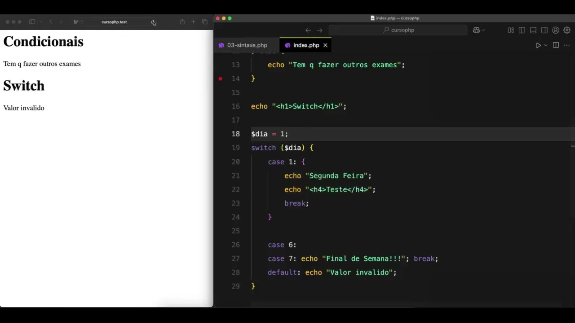Toggle the Safari sidebar button
Screen dimensions: 575x323
32,22
